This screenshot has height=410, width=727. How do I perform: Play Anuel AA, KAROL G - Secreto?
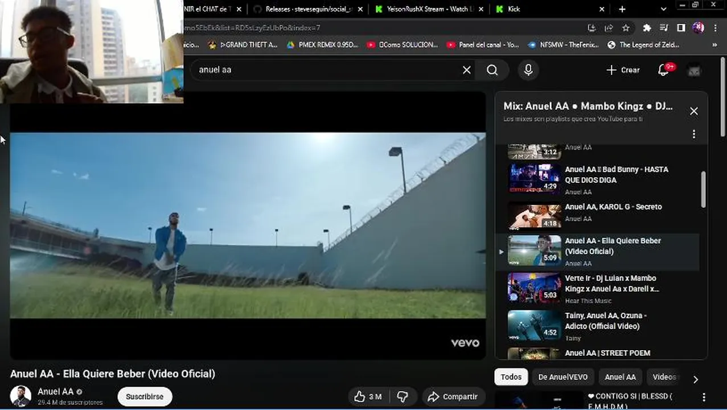[598, 215]
